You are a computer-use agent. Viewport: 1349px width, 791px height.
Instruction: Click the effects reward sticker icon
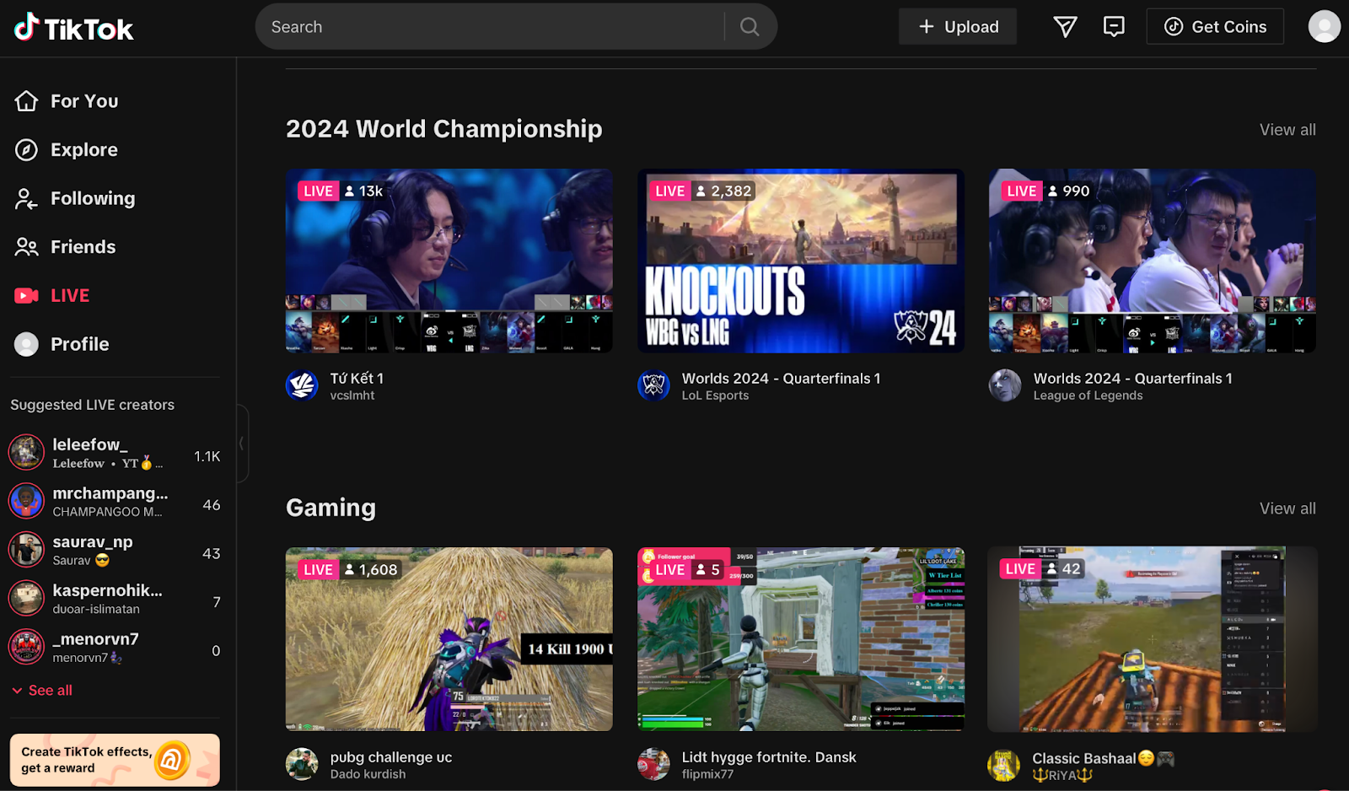click(x=172, y=759)
